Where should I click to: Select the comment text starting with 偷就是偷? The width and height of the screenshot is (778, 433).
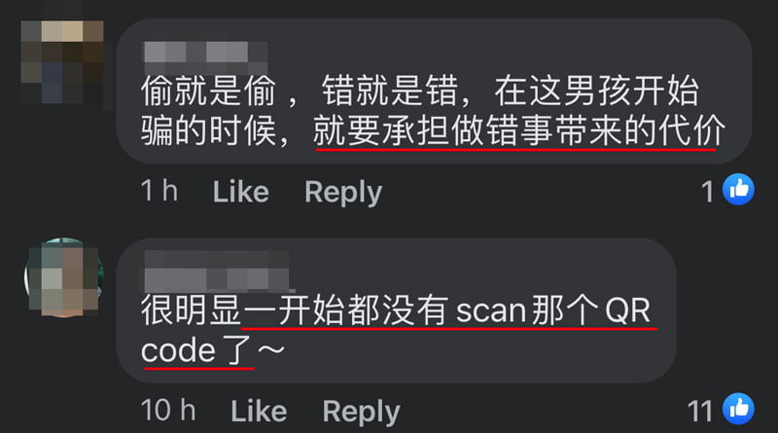pyautogui.click(x=433, y=110)
